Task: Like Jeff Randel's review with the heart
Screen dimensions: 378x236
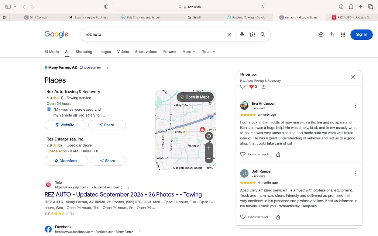Action: pos(243,217)
